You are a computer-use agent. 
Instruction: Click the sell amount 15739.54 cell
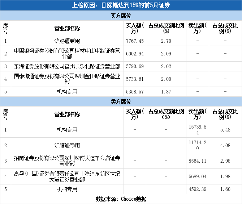click(198, 130)
